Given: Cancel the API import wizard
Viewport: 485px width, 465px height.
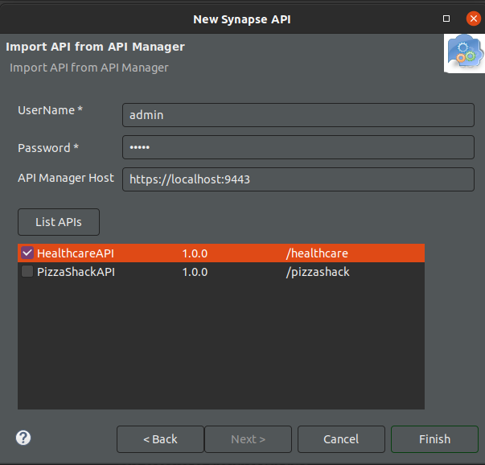Looking at the screenshot, I should point(340,439).
